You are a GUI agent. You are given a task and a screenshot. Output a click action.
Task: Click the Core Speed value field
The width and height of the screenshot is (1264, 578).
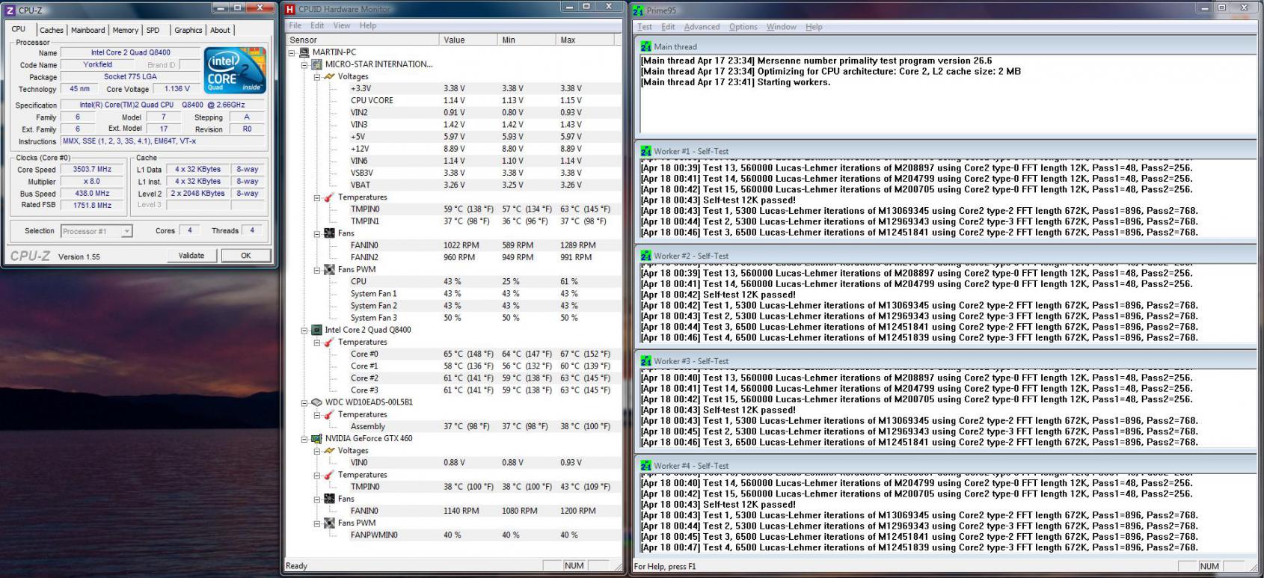coord(92,170)
